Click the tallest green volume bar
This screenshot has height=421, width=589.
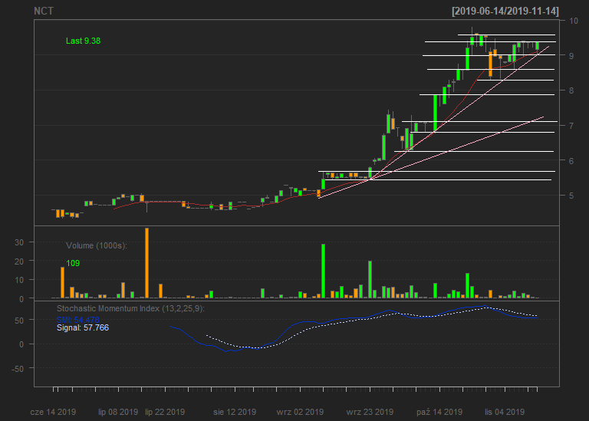click(323, 271)
